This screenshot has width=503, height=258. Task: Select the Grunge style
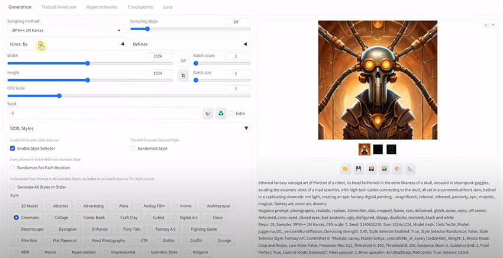220,240
